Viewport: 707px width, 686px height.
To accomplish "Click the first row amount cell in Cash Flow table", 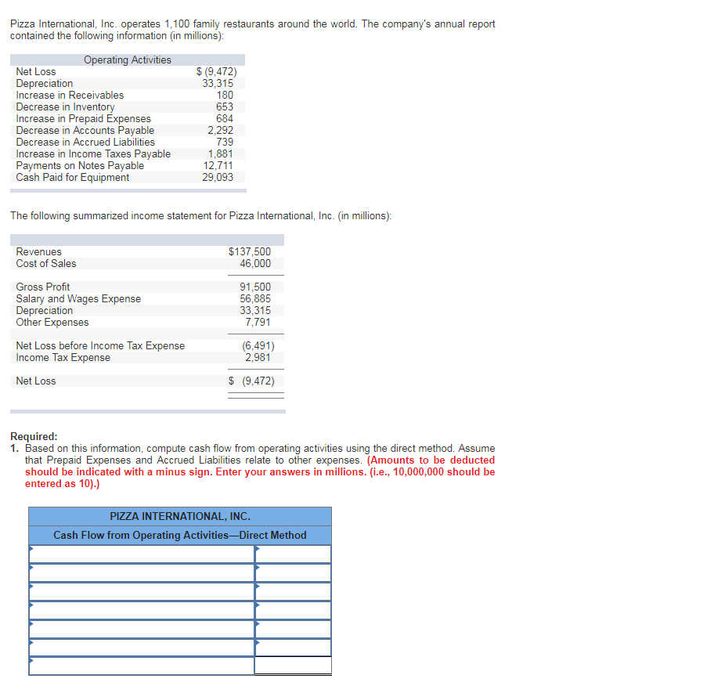I will (x=293, y=554).
